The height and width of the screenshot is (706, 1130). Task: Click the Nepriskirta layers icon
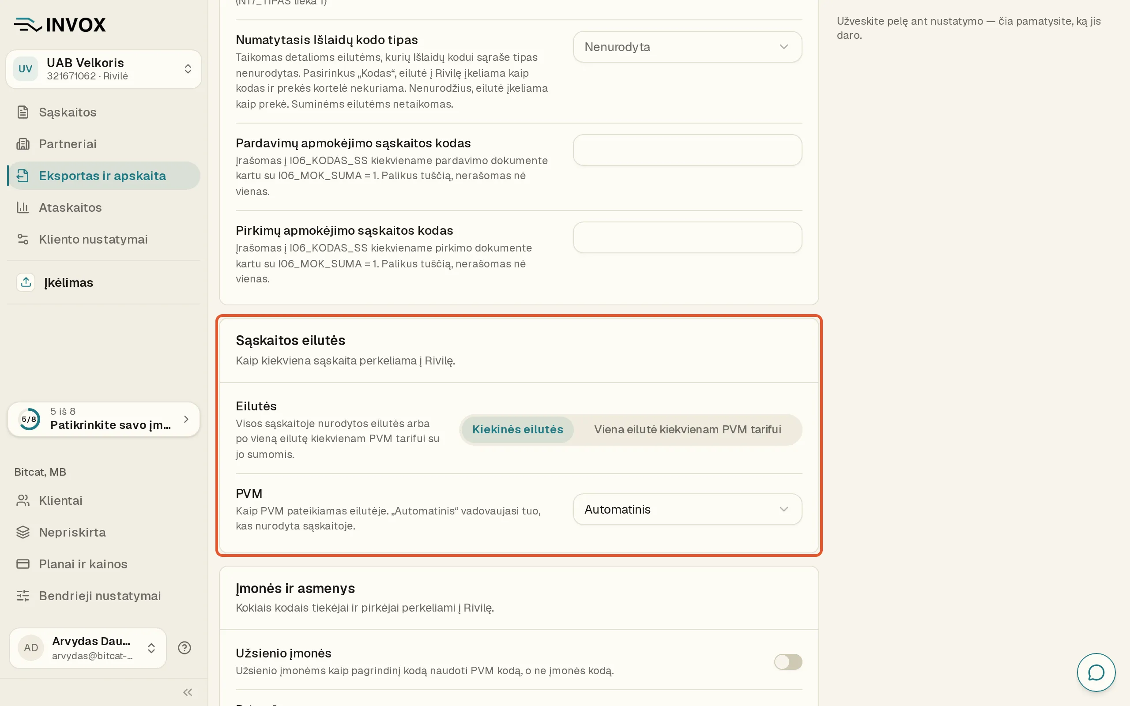tap(23, 532)
